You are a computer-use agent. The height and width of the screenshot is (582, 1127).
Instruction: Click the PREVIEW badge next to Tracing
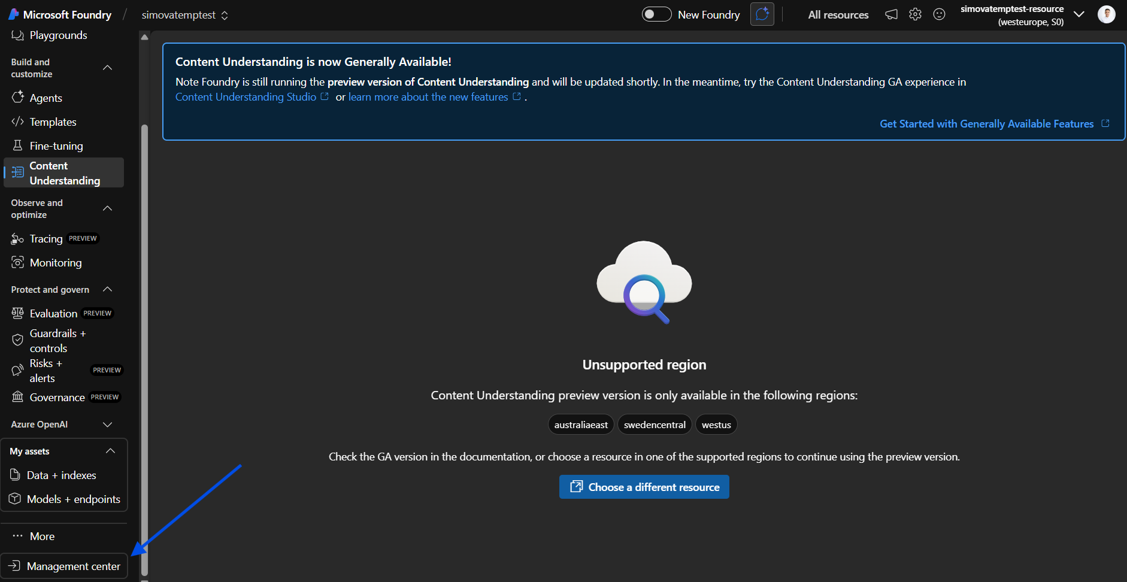pyautogui.click(x=83, y=238)
